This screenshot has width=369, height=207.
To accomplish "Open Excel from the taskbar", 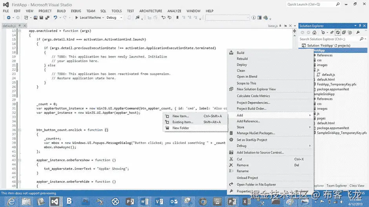I will click(x=247, y=202).
